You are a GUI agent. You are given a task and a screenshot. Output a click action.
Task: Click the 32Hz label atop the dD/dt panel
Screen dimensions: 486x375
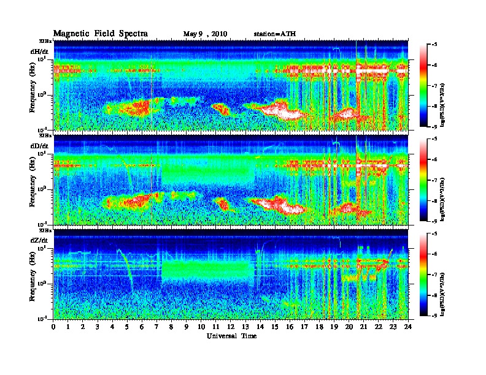[45, 135]
